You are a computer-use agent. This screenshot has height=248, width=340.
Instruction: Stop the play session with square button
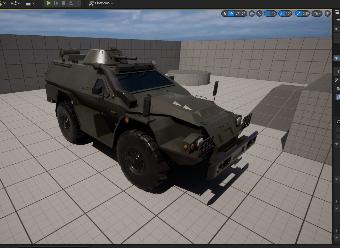click(63, 3)
